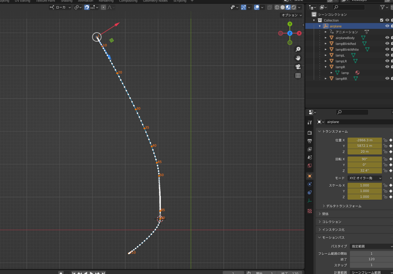Toggle snapping magnet in viewport header
Viewport: 393px width, 274px height.
click(x=87, y=7)
